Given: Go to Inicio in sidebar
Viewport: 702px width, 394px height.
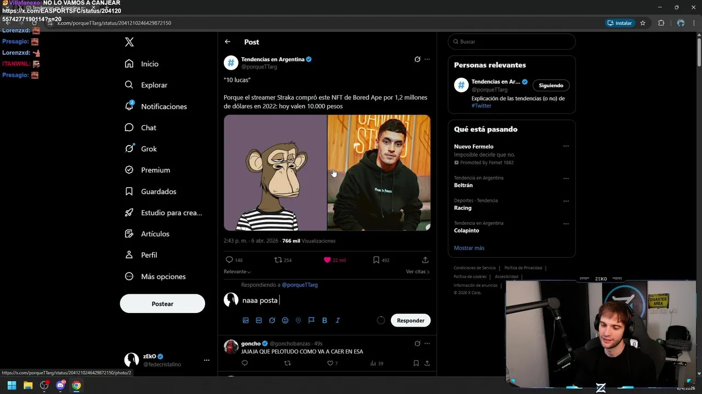Looking at the screenshot, I should (x=142, y=64).
